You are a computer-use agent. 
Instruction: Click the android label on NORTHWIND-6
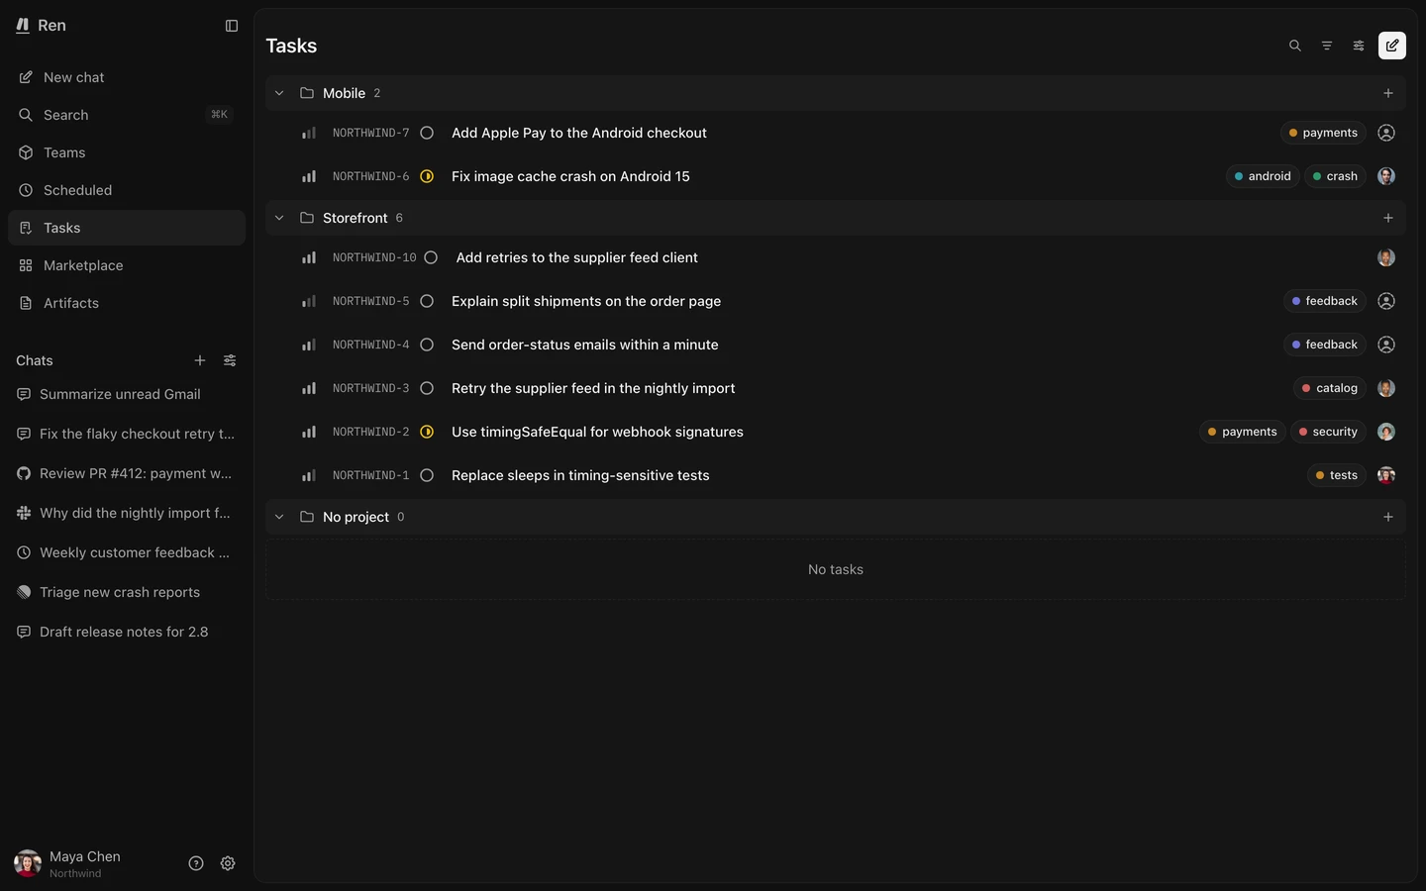click(1263, 176)
